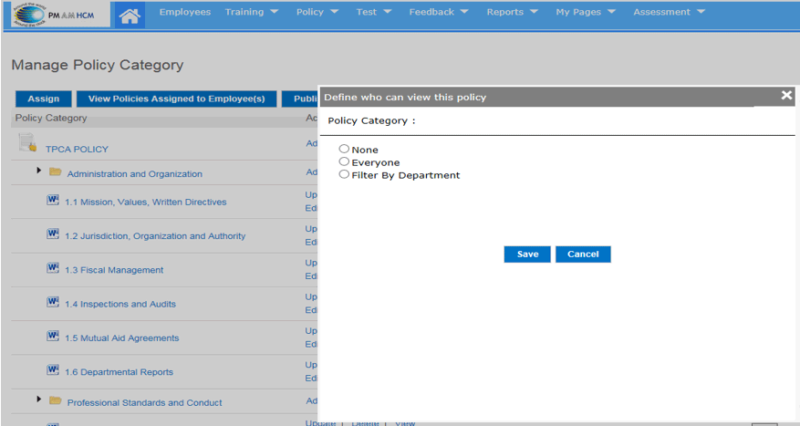Select the Everyone radio option
The image size is (800, 426).
point(344,161)
